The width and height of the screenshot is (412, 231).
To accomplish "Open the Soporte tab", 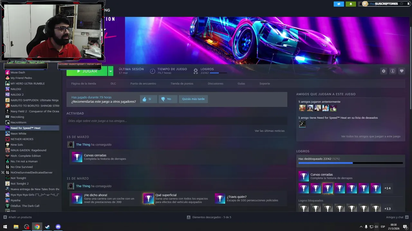I will (265, 83).
